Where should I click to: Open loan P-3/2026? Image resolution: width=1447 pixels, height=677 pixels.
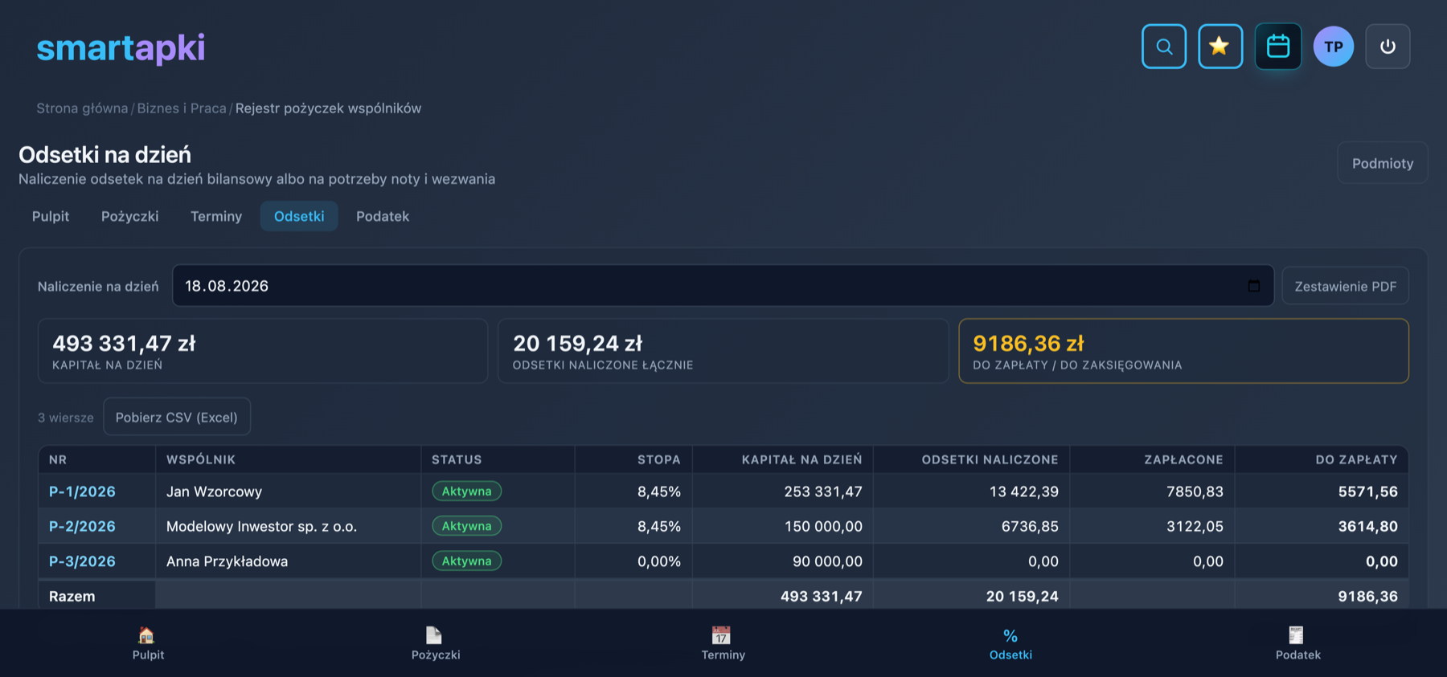tap(82, 561)
